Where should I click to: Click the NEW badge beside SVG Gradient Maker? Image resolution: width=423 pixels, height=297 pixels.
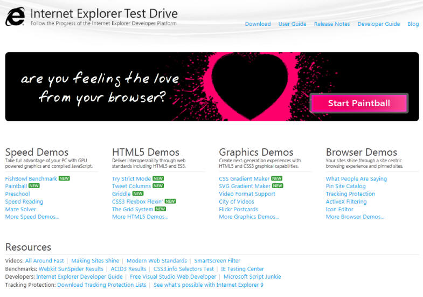tap(278, 185)
